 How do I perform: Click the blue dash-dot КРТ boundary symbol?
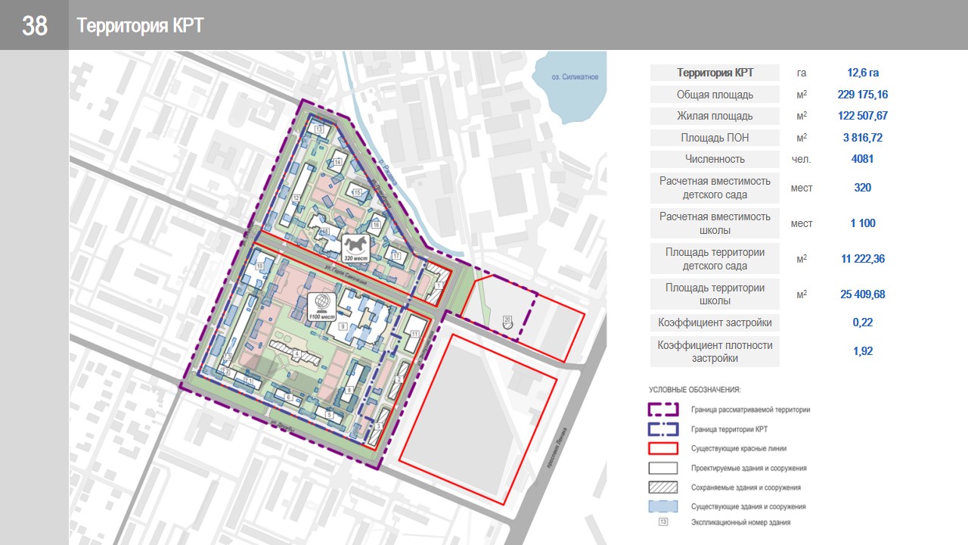point(662,429)
